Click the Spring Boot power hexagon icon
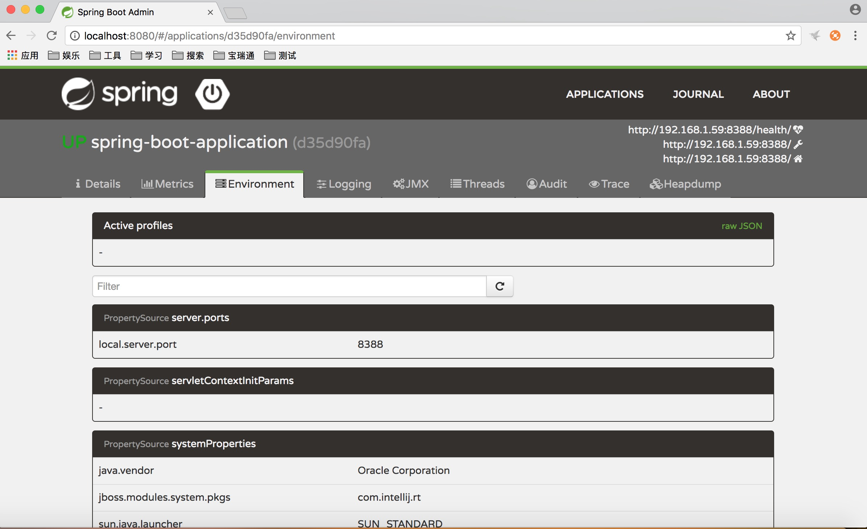867x529 pixels. (x=212, y=94)
